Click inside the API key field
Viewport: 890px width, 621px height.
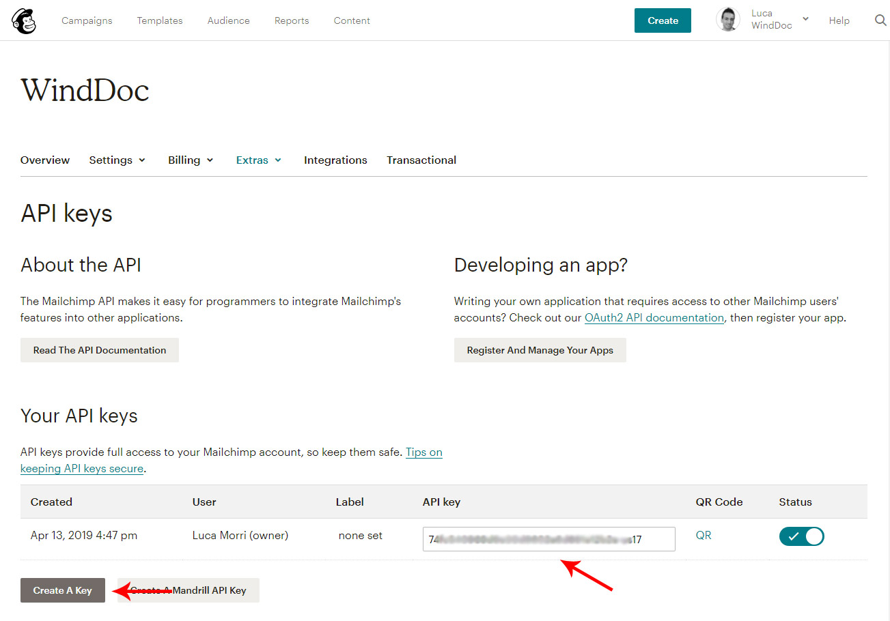point(549,539)
